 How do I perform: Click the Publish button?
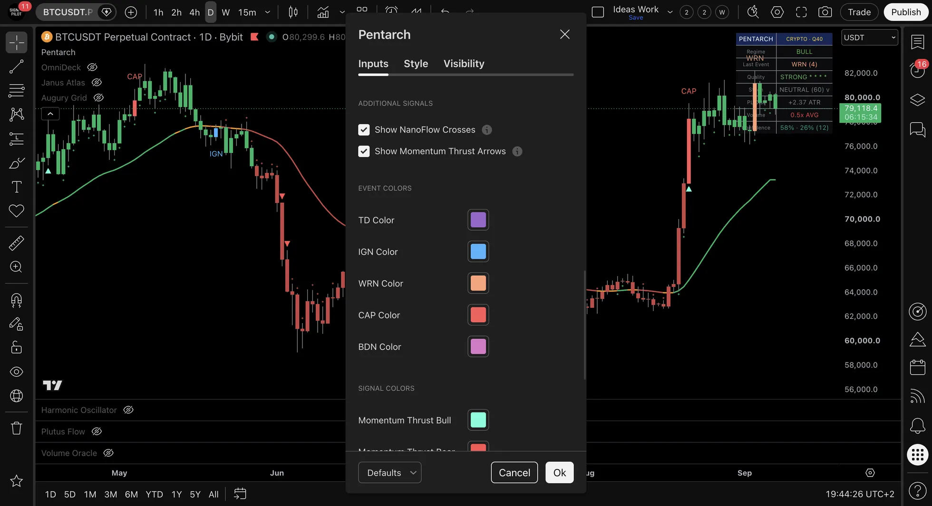906,12
